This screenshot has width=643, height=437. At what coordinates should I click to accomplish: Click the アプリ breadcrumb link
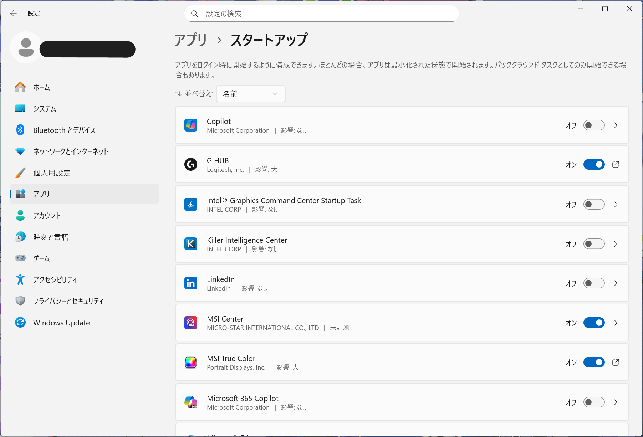coord(190,40)
